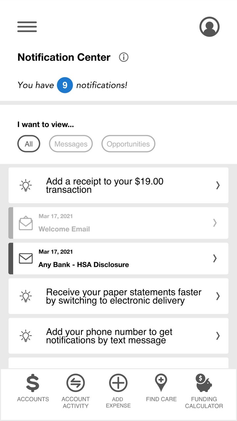The image size is (237, 421).
Task: Open the Welcome Email message
Action: click(x=118, y=223)
